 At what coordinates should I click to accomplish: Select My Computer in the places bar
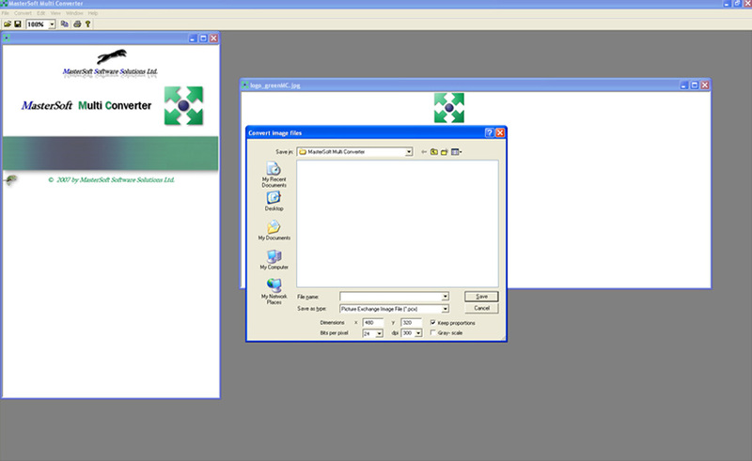274,260
